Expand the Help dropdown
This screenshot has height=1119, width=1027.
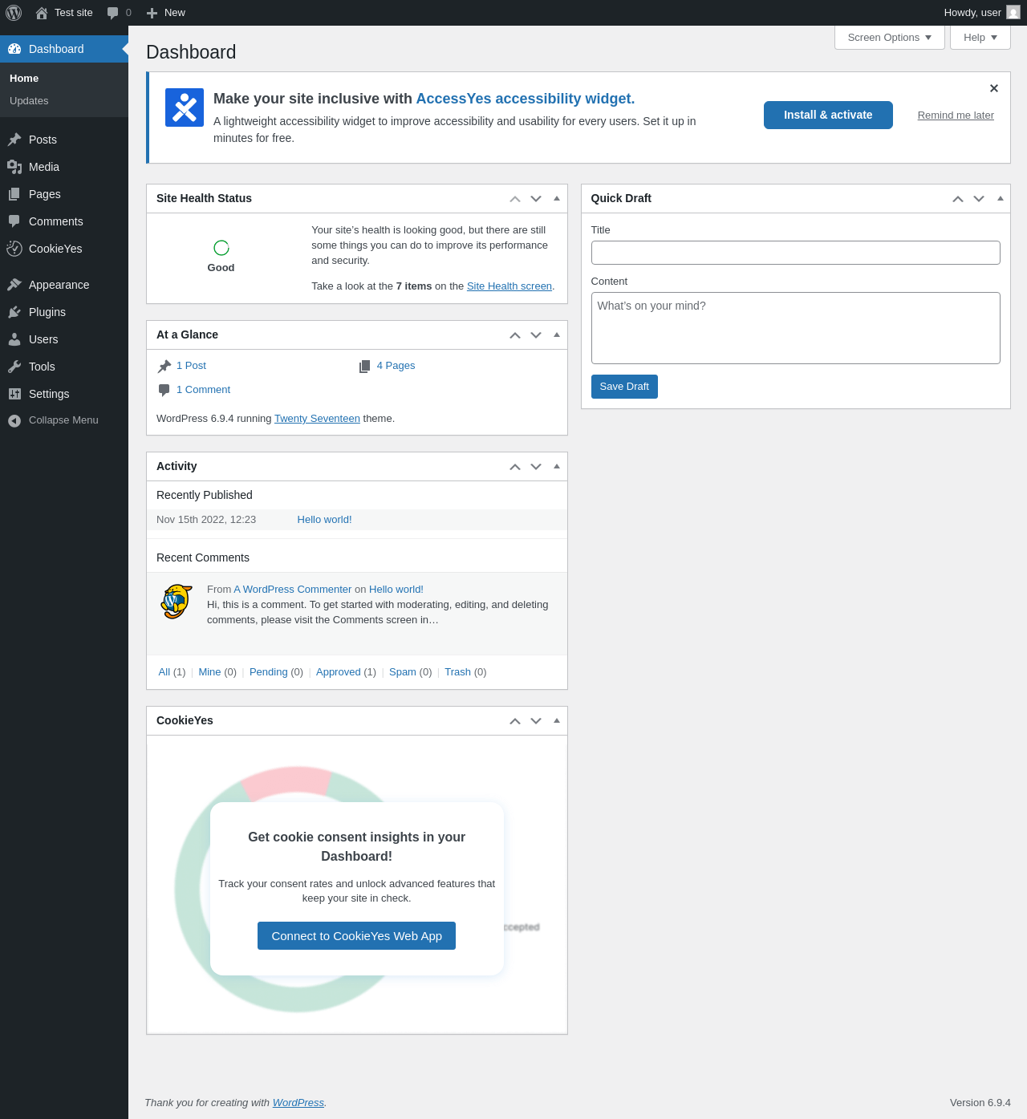click(x=980, y=38)
